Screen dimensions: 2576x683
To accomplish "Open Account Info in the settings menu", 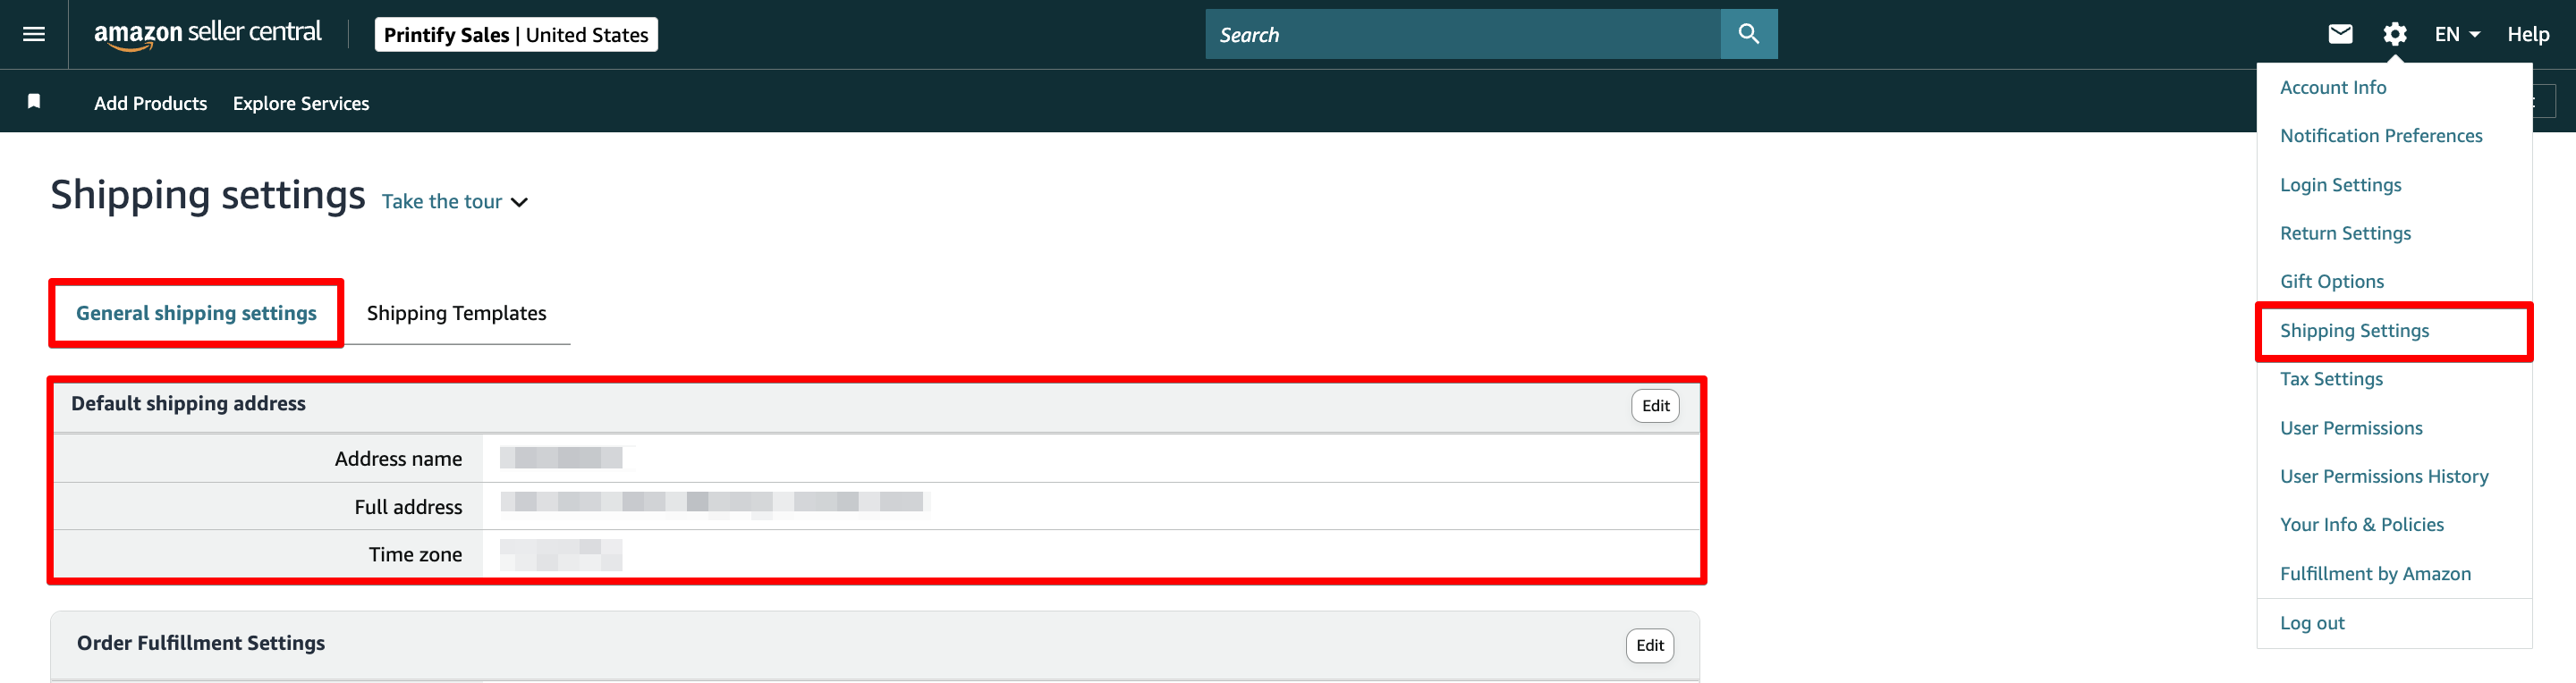I will [x=2333, y=88].
